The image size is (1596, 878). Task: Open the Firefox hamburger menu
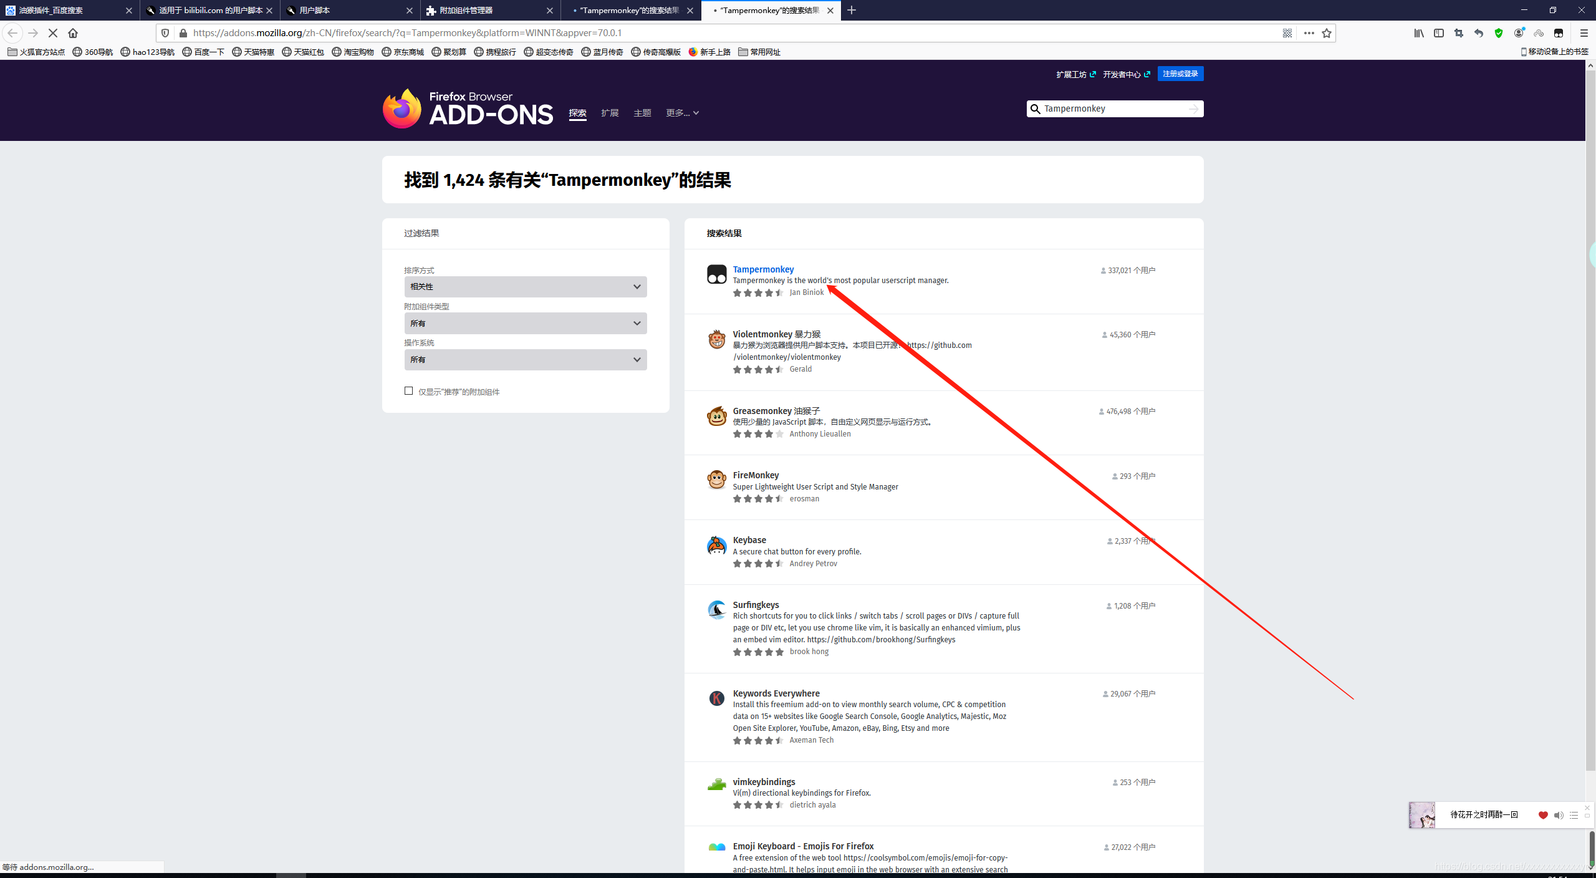pyautogui.click(x=1584, y=33)
